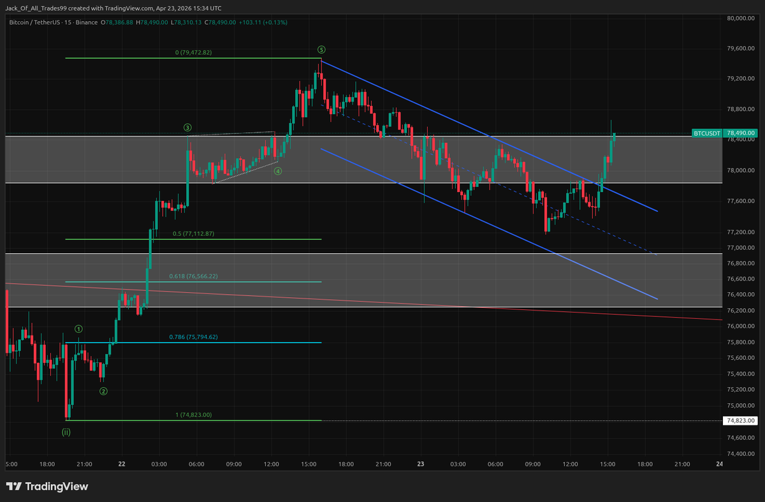
Task: Click the 79,600.00 price axis label
Action: point(741,48)
